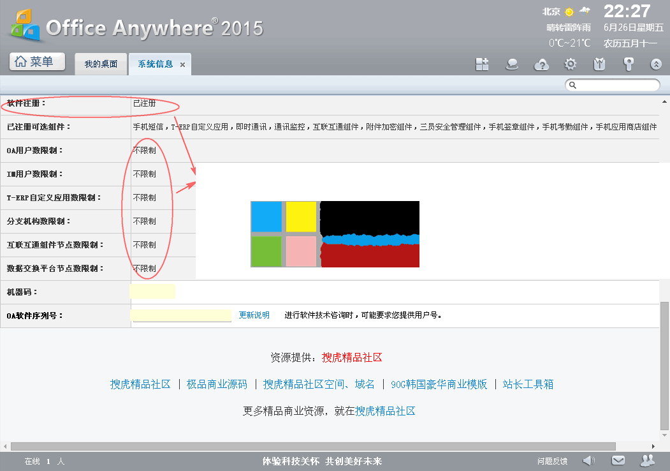Switch to the 我的桌面 tab

click(101, 64)
